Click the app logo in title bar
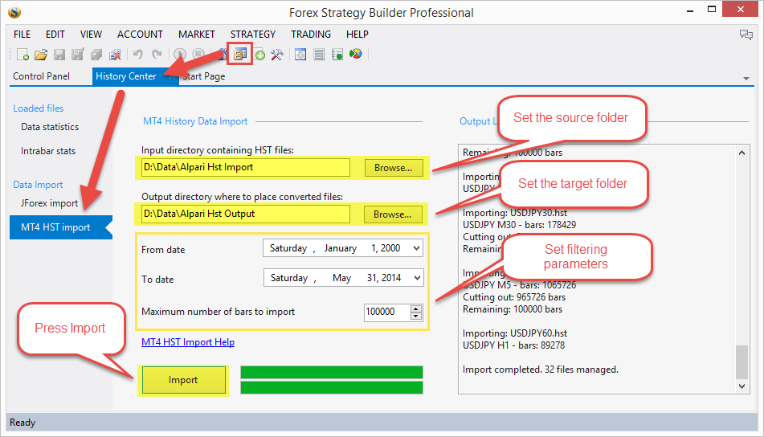The image size is (764, 437). pyautogui.click(x=14, y=12)
